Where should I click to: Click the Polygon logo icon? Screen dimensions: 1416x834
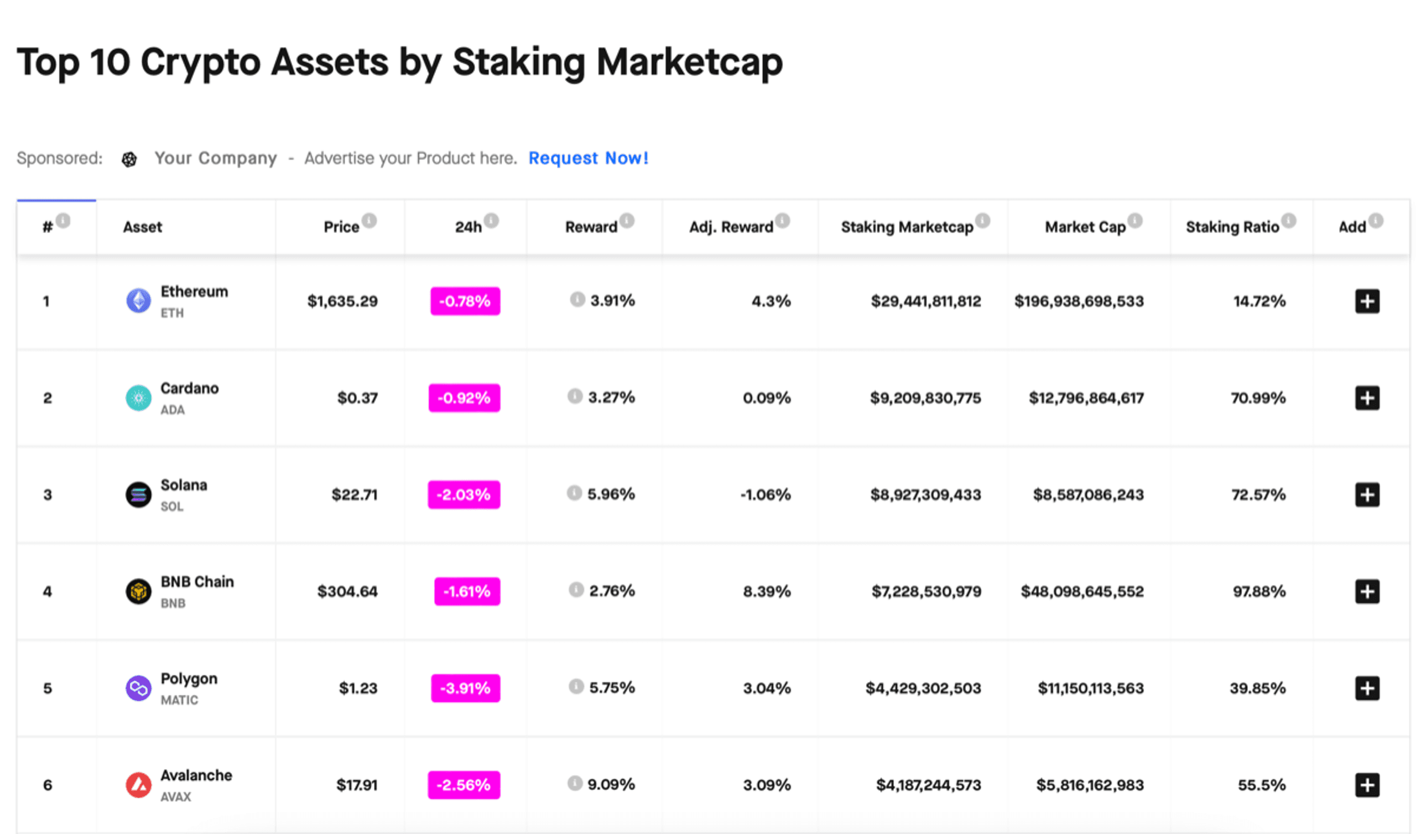point(138,688)
